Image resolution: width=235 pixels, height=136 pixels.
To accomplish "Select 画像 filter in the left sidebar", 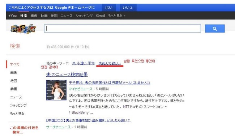I will [x=14, y=73].
